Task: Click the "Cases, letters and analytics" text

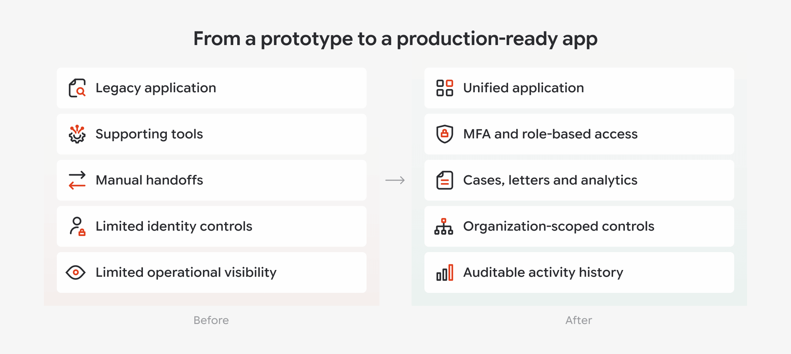Action: (x=551, y=180)
